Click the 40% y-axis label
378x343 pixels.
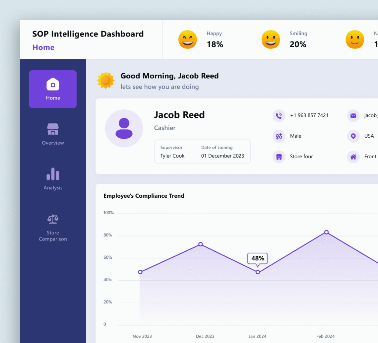click(108, 280)
